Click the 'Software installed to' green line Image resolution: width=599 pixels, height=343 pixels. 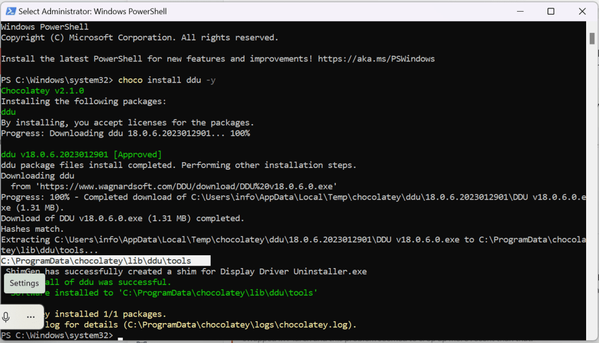(x=165, y=293)
